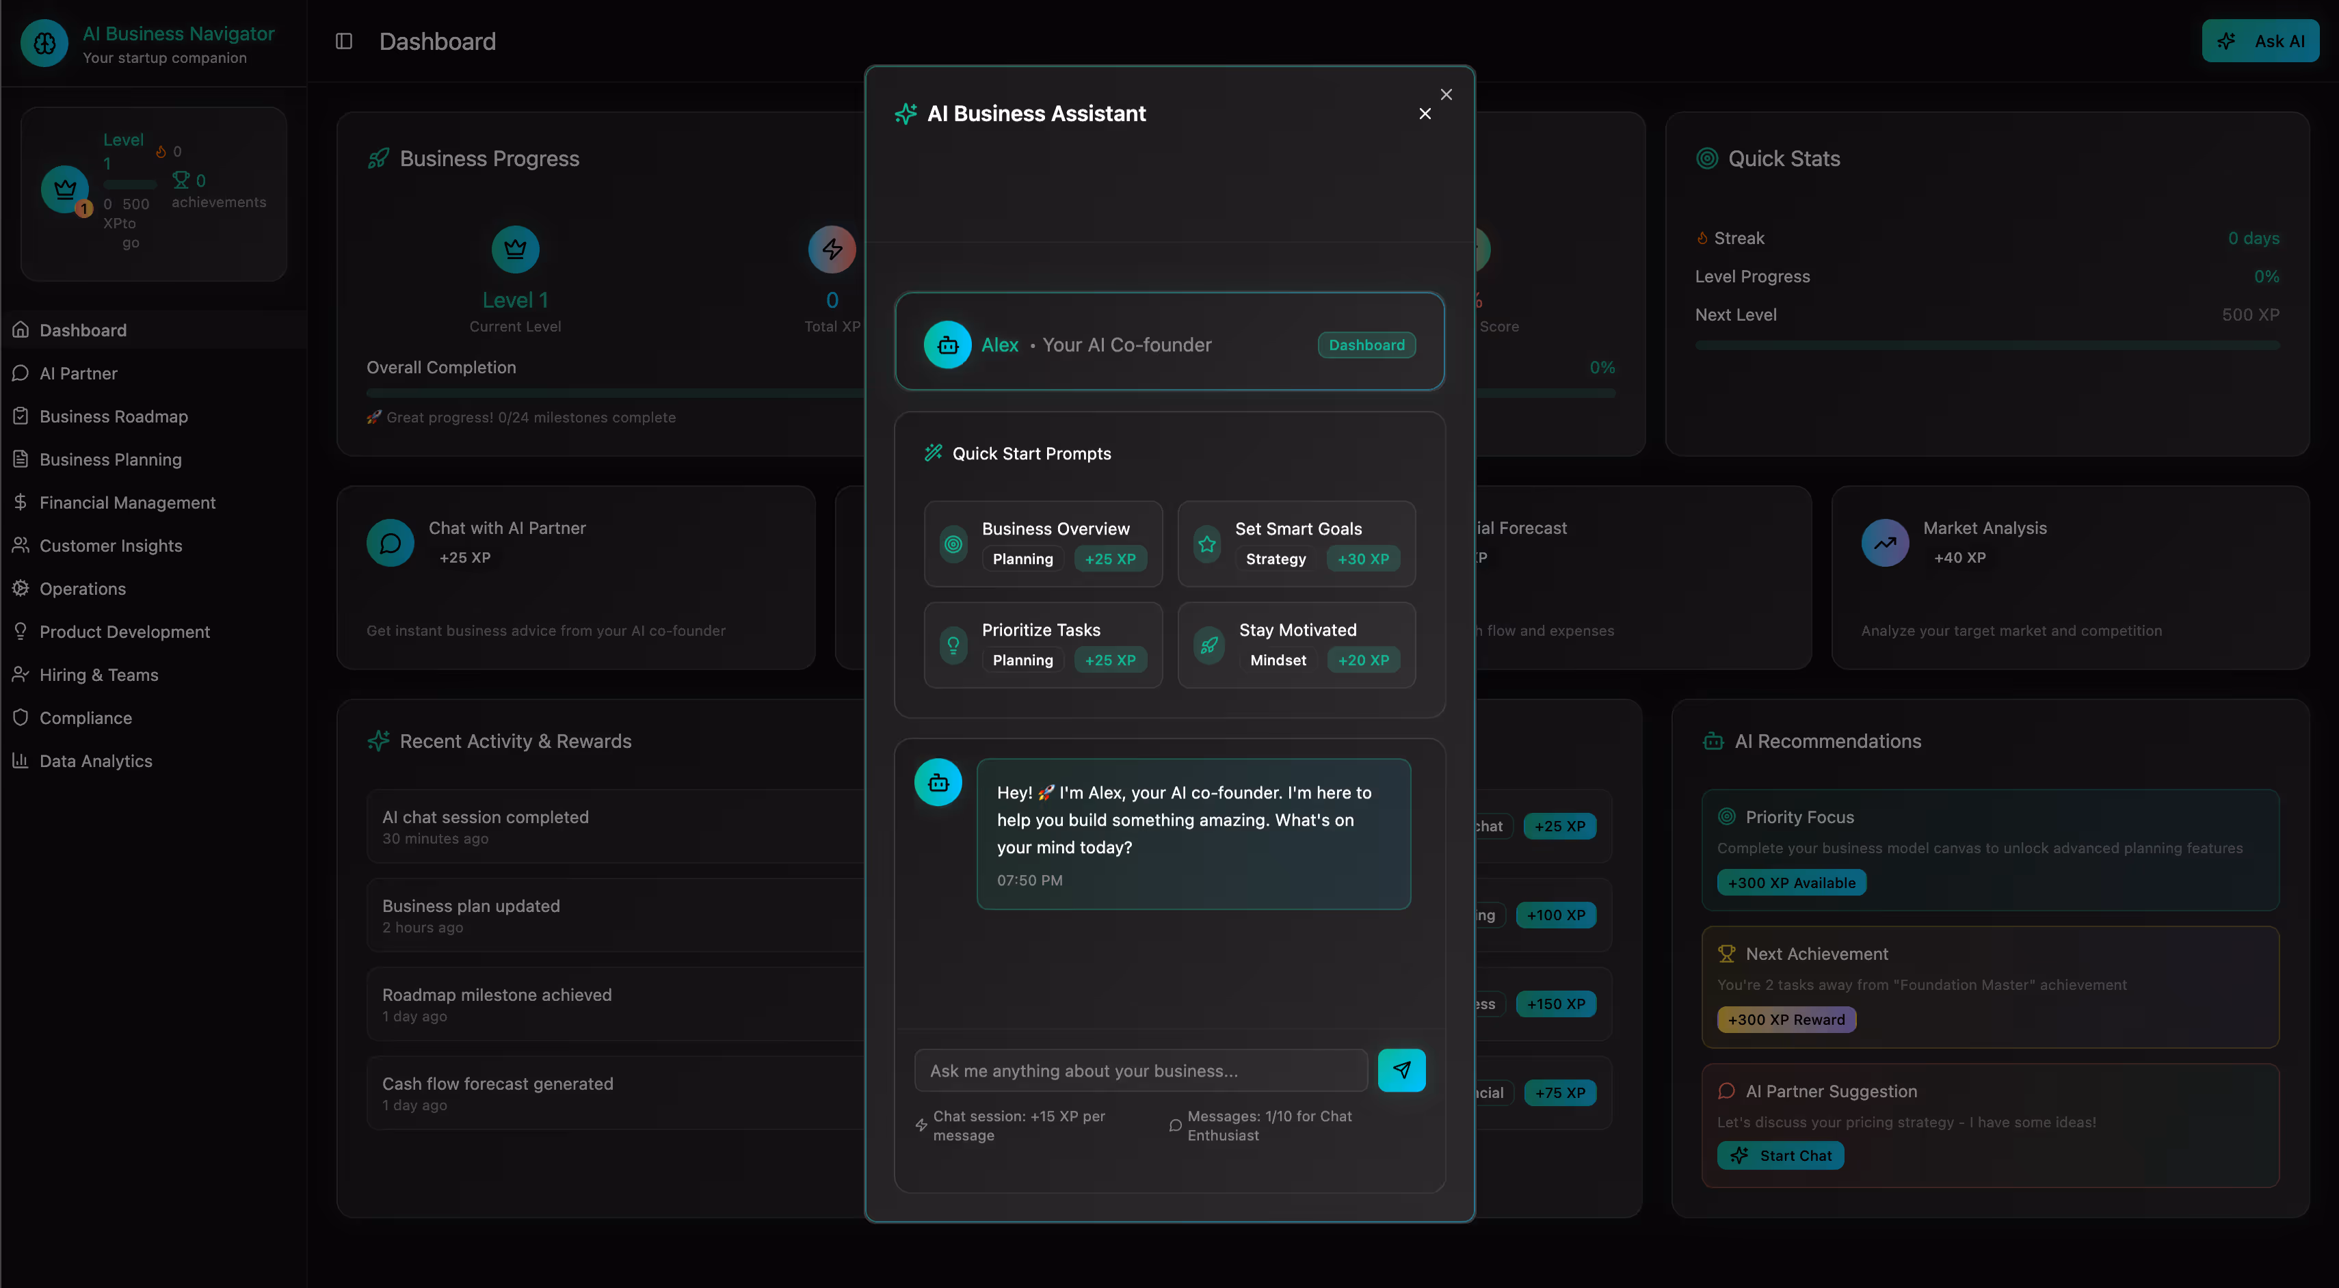Select Financial Management in the sidebar
Screen dimensions: 2339x1288
[153, 502]
